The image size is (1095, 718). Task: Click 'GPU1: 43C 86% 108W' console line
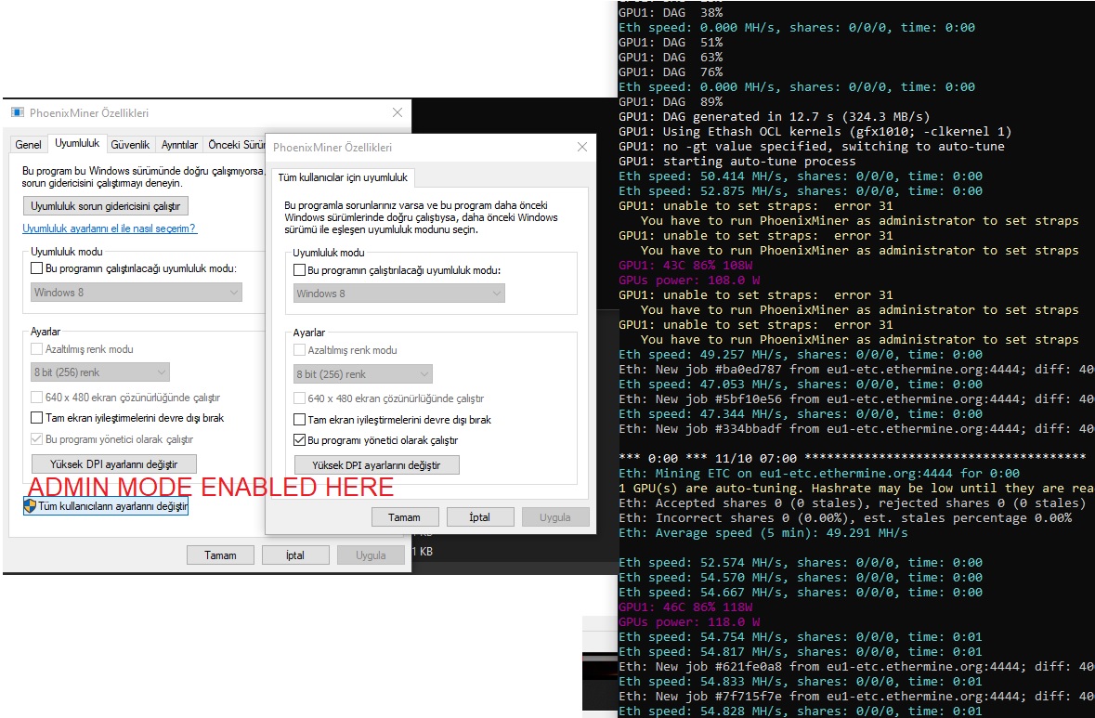coord(685,266)
